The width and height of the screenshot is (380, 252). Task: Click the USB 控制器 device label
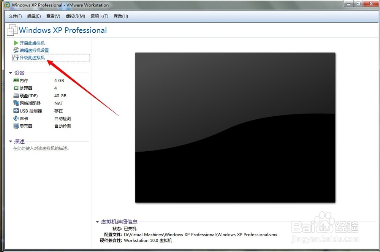click(31, 111)
